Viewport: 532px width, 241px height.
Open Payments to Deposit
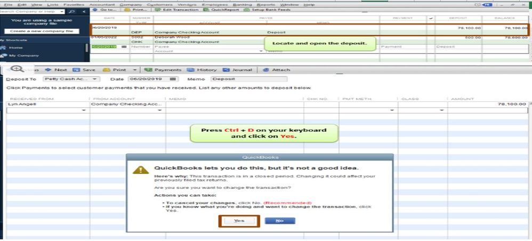pyautogui.click(x=163, y=70)
